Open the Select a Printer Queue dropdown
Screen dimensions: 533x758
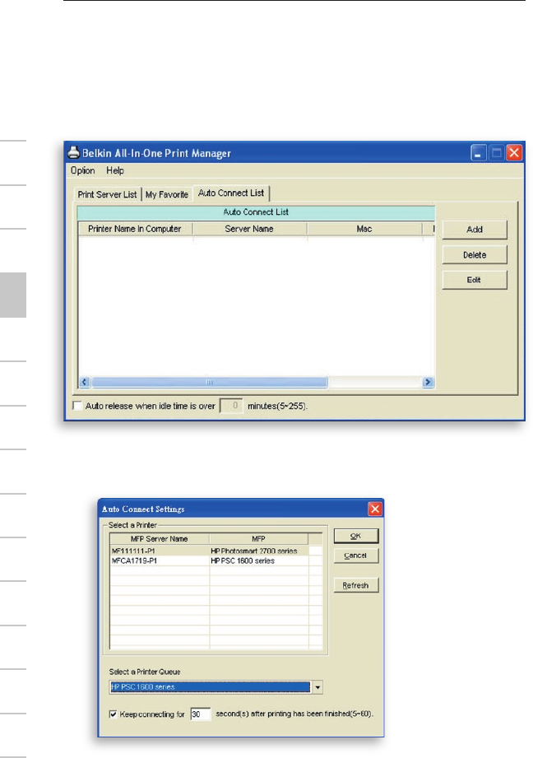pyautogui.click(x=317, y=687)
